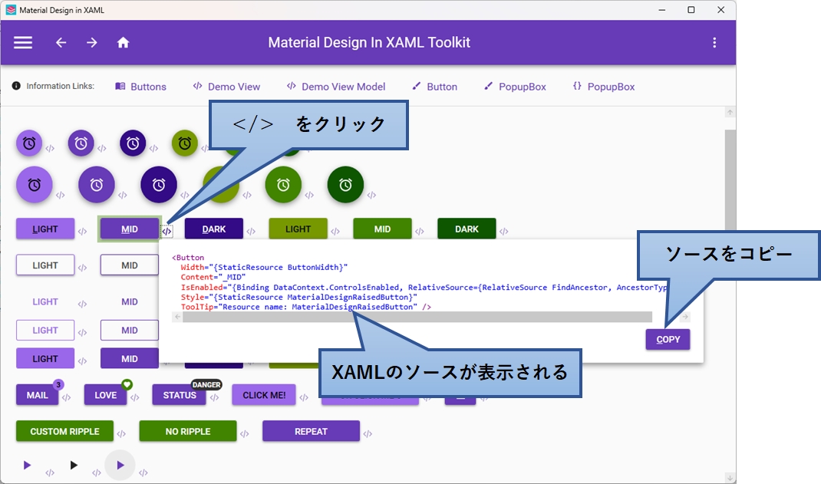Click the info icon beside Information Links
Image resolution: width=821 pixels, height=484 pixels.
(15, 86)
